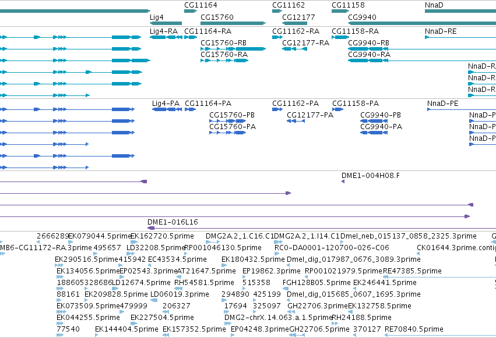
Task: Select the CG12177 gene glyph
Action: click(294, 23)
